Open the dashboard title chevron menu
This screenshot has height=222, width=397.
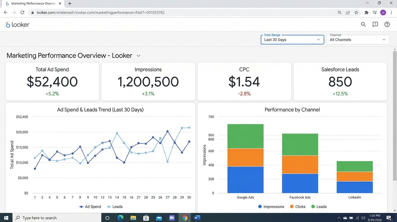[138, 55]
